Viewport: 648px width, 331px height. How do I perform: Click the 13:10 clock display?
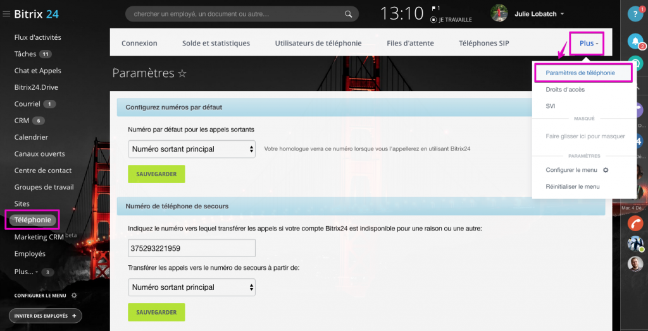coord(402,14)
